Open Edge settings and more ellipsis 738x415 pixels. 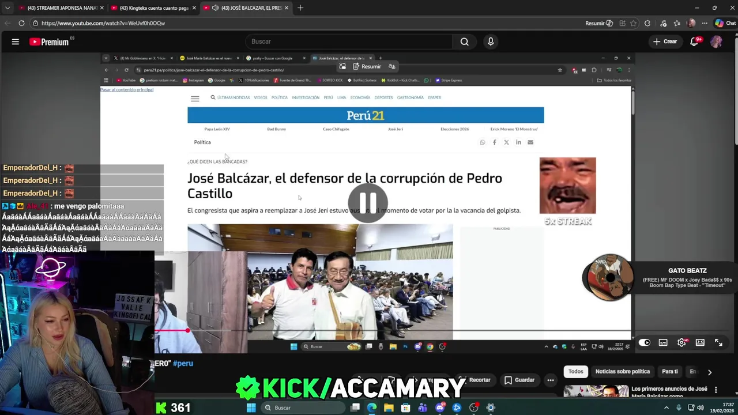click(705, 23)
